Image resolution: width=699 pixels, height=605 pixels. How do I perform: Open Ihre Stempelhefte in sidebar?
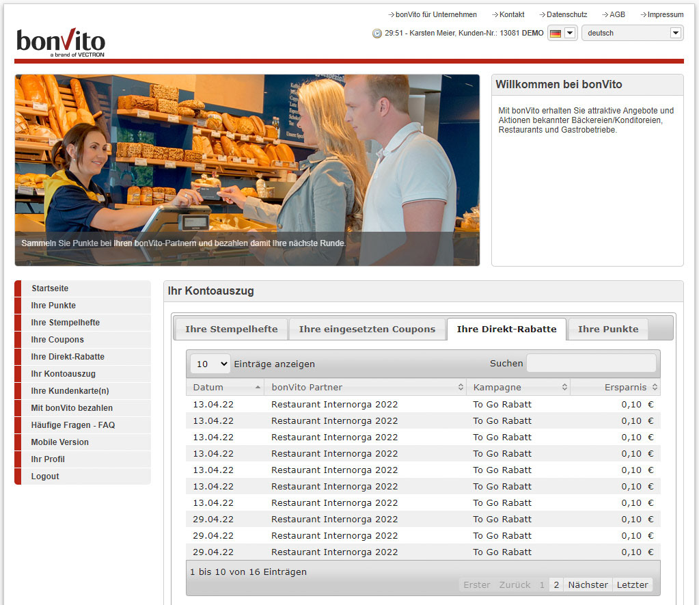83,323
